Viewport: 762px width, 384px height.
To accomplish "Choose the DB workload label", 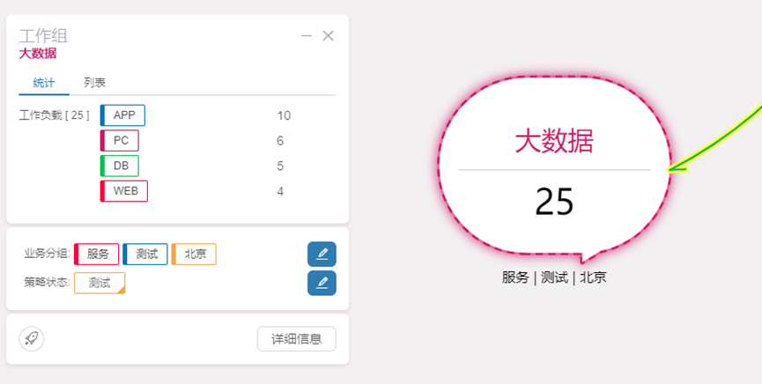I will [x=120, y=166].
